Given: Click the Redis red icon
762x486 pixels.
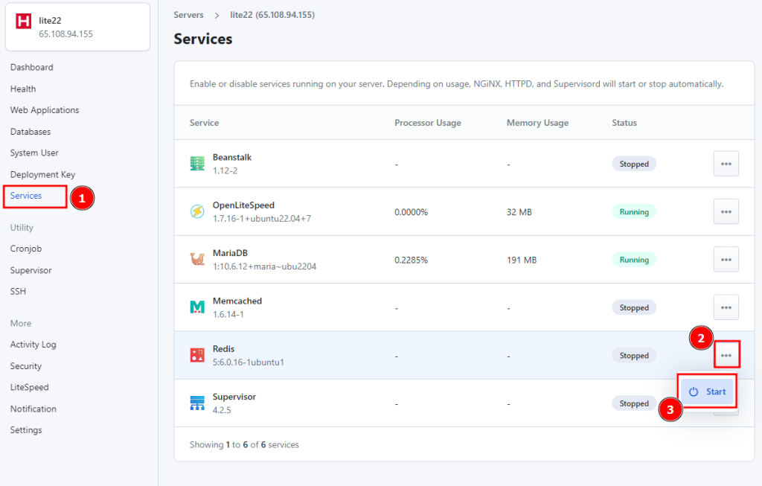Looking at the screenshot, I should 197,355.
